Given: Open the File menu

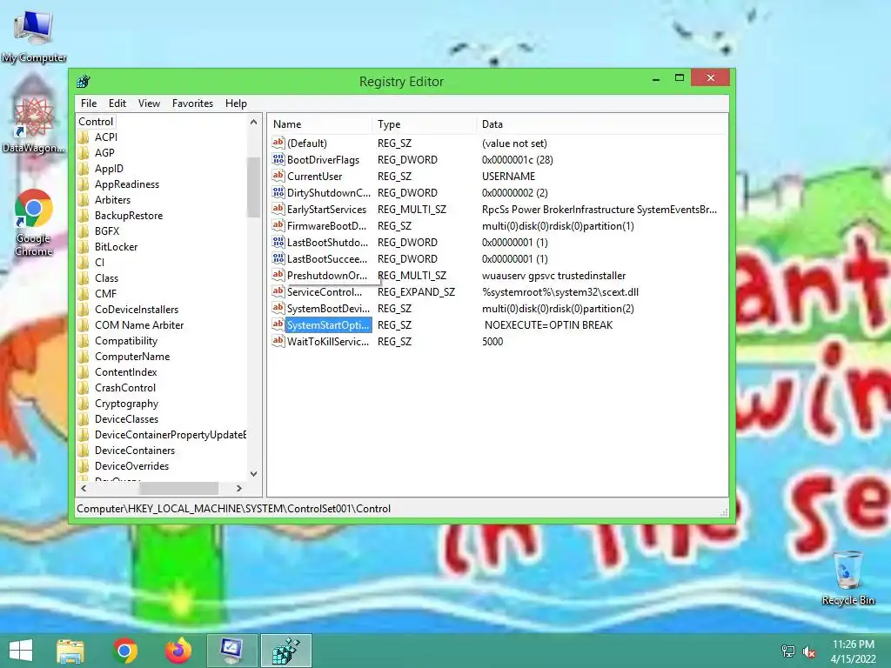Looking at the screenshot, I should (x=89, y=104).
